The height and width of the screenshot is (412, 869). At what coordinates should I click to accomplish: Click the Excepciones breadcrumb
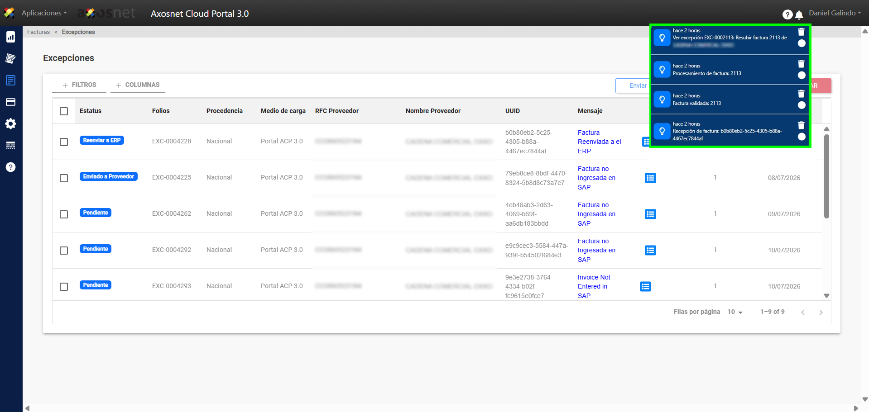pyautogui.click(x=78, y=32)
